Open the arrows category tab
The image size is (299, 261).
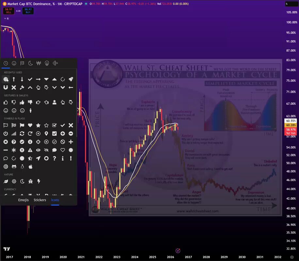click(55, 63)
